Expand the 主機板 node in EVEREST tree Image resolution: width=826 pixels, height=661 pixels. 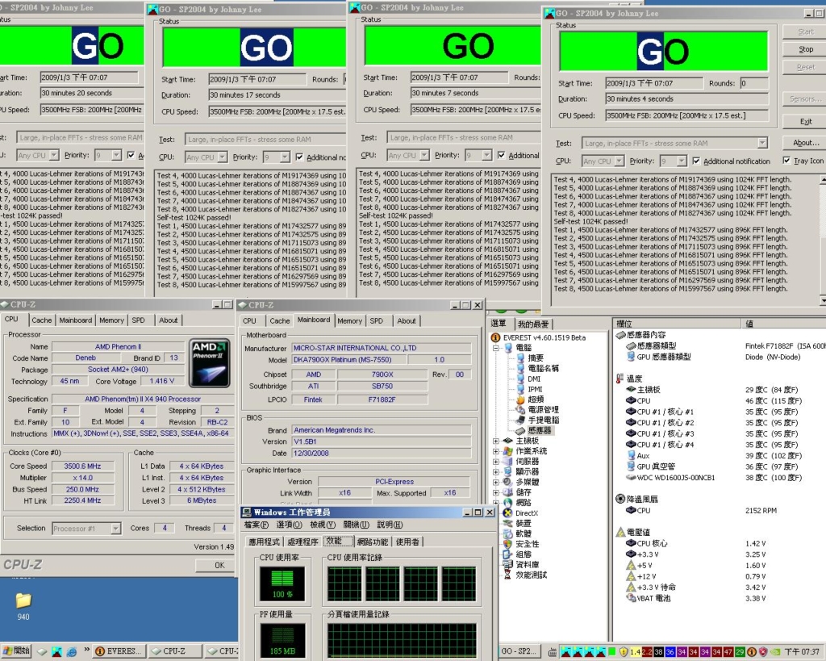(496, 441)
